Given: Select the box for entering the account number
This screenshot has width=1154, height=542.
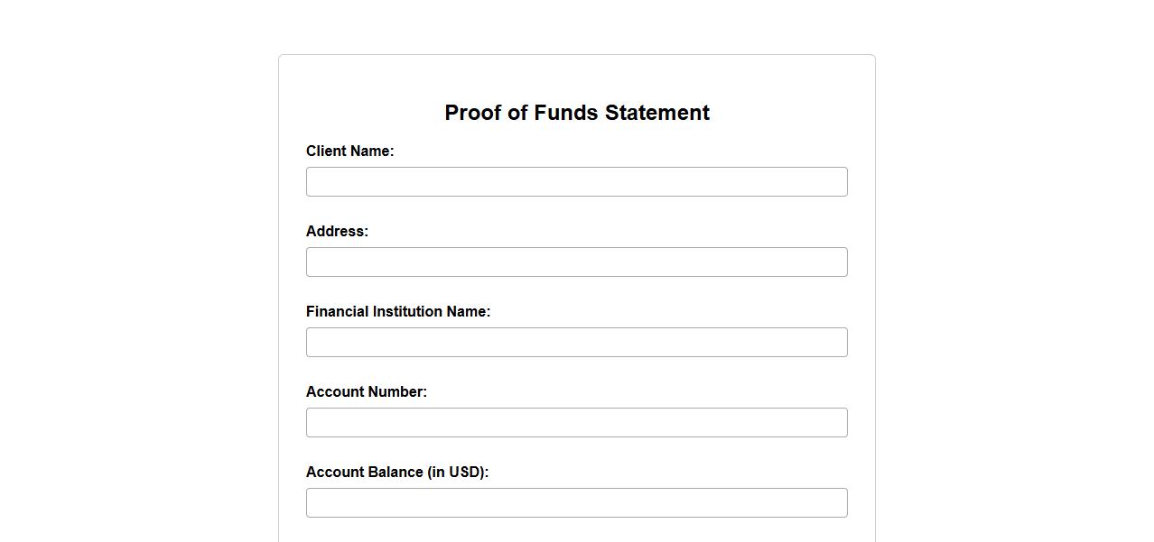Looking at the screenshot, I should coord(576,422).
